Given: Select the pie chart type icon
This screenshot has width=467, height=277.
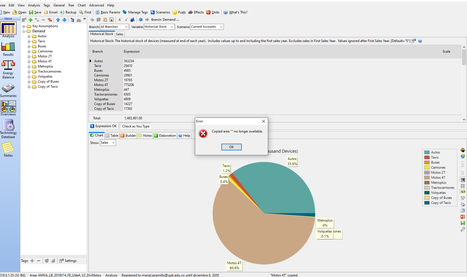Looking at the screenshot, I should (463, 150).
